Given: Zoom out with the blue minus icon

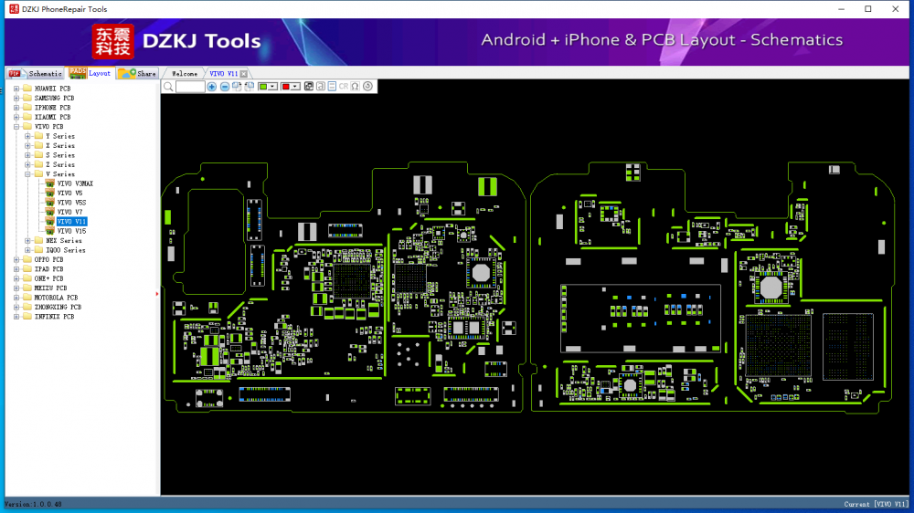Looking at the screenshot, I should click(225, 87).
